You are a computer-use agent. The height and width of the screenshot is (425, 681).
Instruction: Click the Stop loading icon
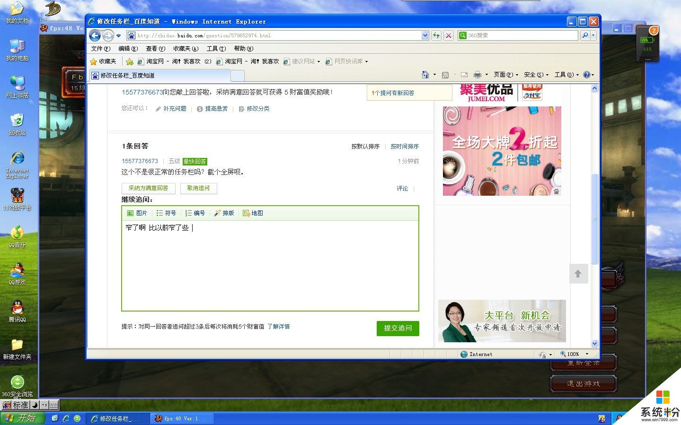(x=449, y=35)
